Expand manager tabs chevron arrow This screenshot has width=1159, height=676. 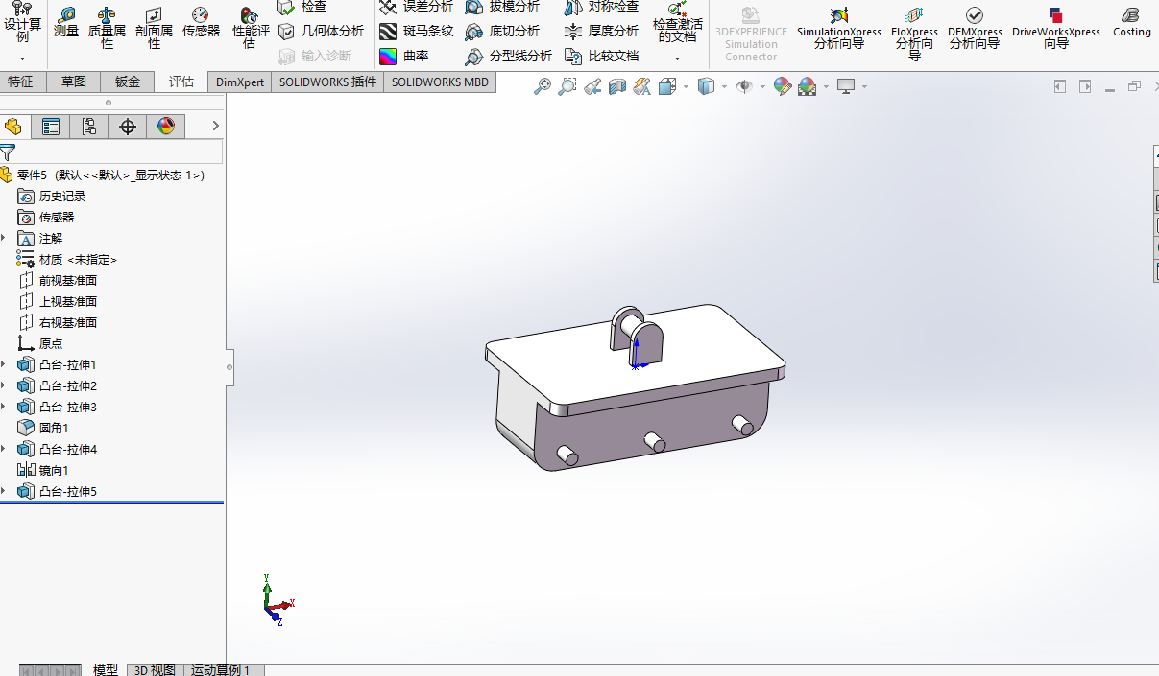click(x=215, y=126)
